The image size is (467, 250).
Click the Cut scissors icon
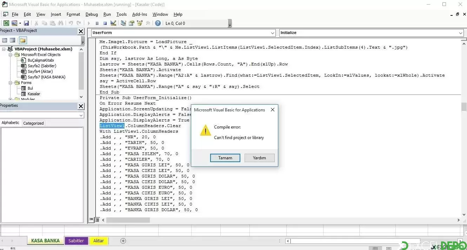point(36,23)
